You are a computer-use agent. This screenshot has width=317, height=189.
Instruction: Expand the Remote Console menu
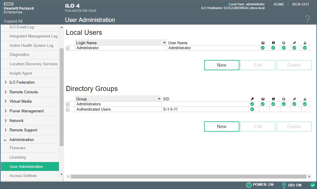point(6,92)
